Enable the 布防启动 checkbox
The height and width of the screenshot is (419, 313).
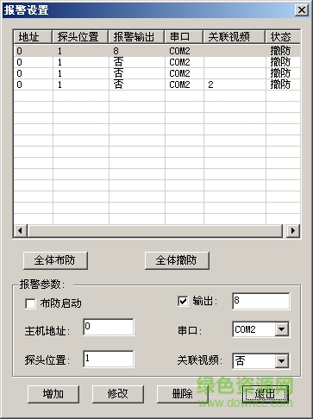pos(30,303)
